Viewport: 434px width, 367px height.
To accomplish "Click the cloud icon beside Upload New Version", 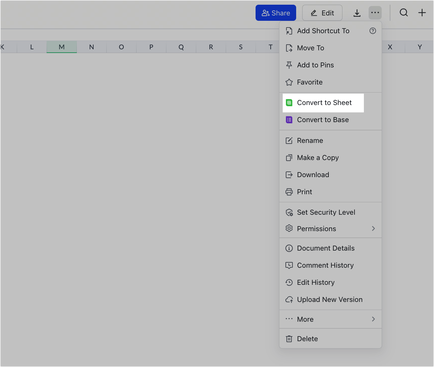I will pyautogui.click(x=289, y=300).
